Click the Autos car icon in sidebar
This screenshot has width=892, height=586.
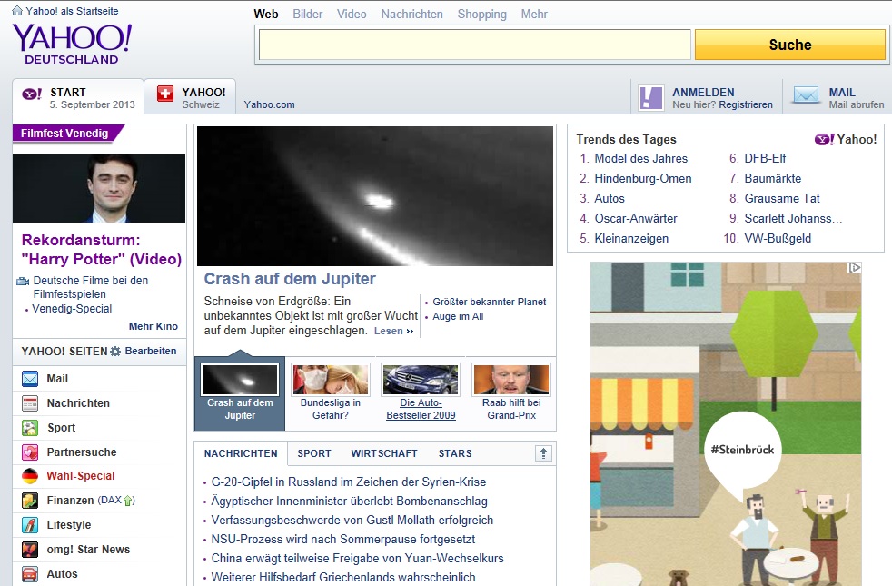click(x=30, y=573)
